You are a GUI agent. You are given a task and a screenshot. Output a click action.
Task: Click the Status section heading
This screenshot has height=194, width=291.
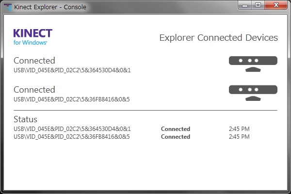click(x=26, y=119)
